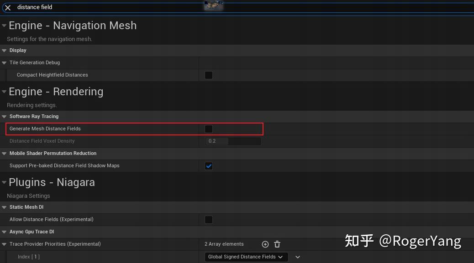
Task: Click the Add element plus icon
Action: [265, 244]
